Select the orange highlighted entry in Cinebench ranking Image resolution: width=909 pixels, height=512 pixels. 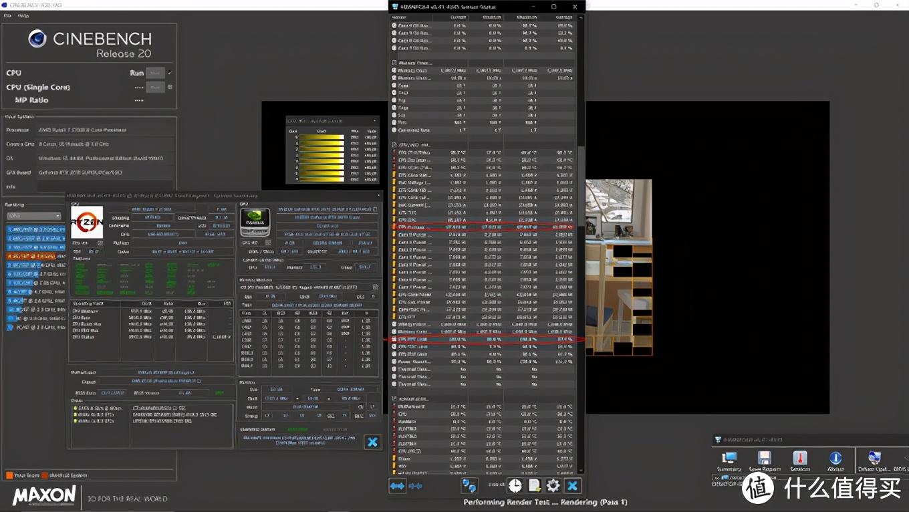[x=36, y=256]
